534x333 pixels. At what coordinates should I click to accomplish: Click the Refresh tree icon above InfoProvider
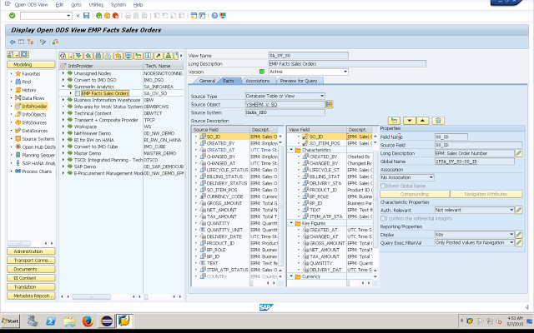[x=63, y=56]
